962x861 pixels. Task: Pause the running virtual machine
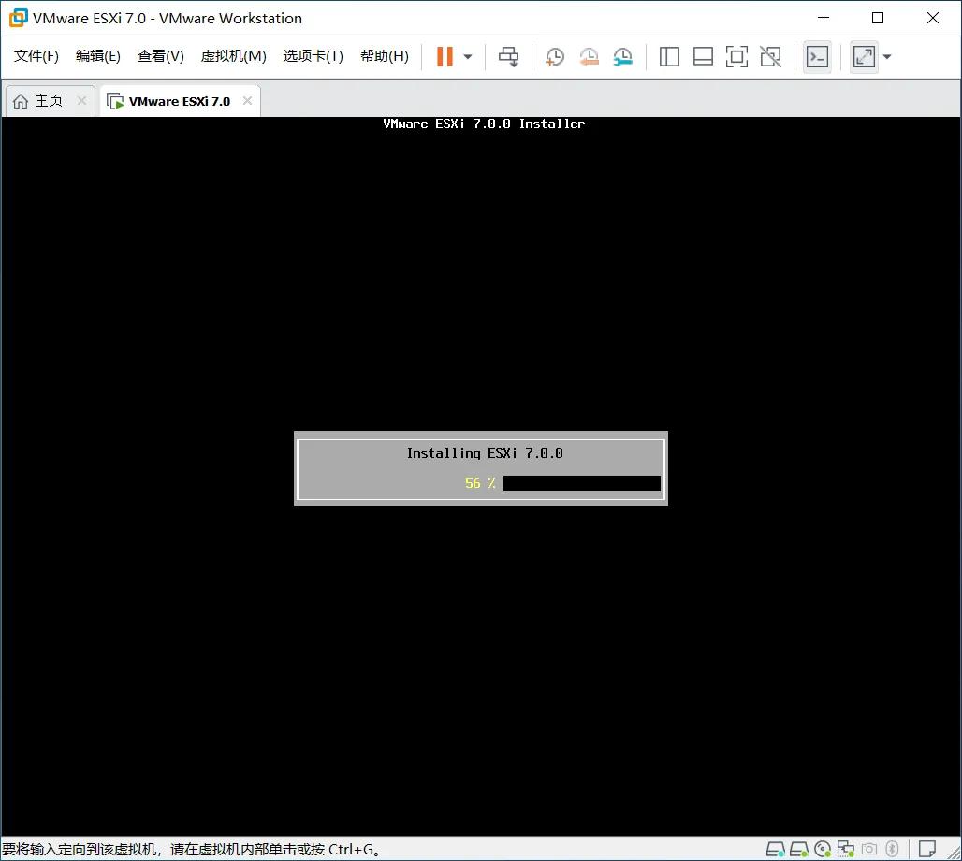click(443, 56)
